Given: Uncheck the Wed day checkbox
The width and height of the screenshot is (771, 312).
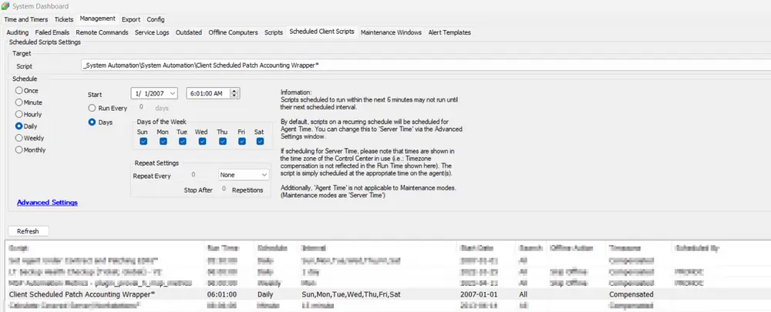Looking at the screenshot, I should [x=202, y=142].
